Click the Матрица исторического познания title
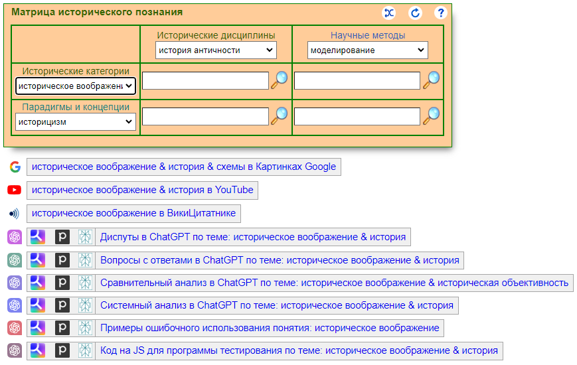 pyautogui.click(x=97, y=12)
